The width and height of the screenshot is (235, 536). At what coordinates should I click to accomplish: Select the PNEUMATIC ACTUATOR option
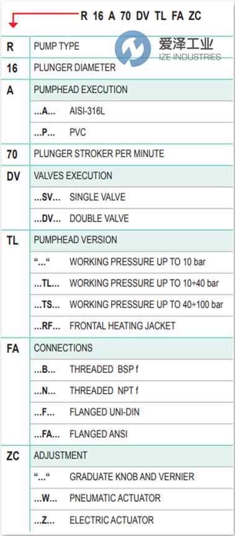tap(131, 498)
